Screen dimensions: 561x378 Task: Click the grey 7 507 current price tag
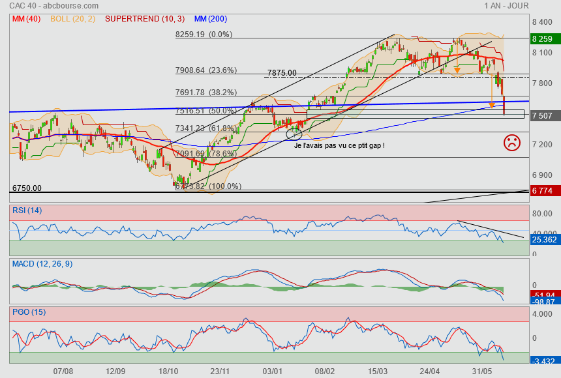point(545,116)
